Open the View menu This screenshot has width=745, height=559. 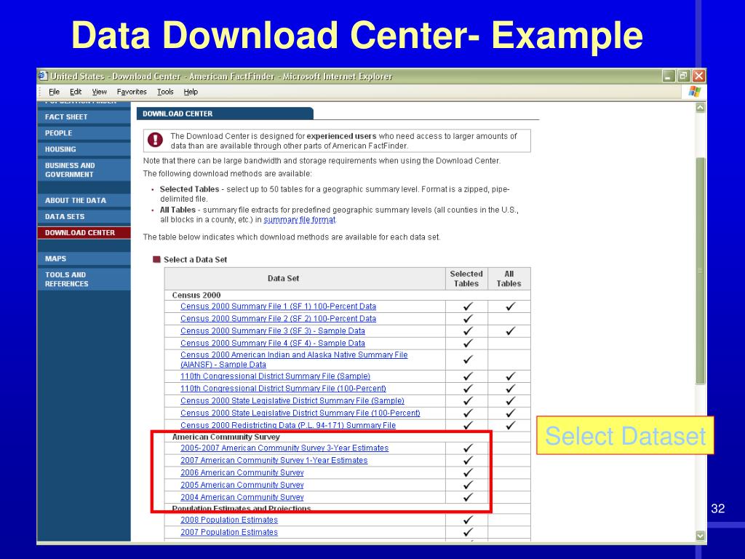pyautogui.click(x=99, y=92)
